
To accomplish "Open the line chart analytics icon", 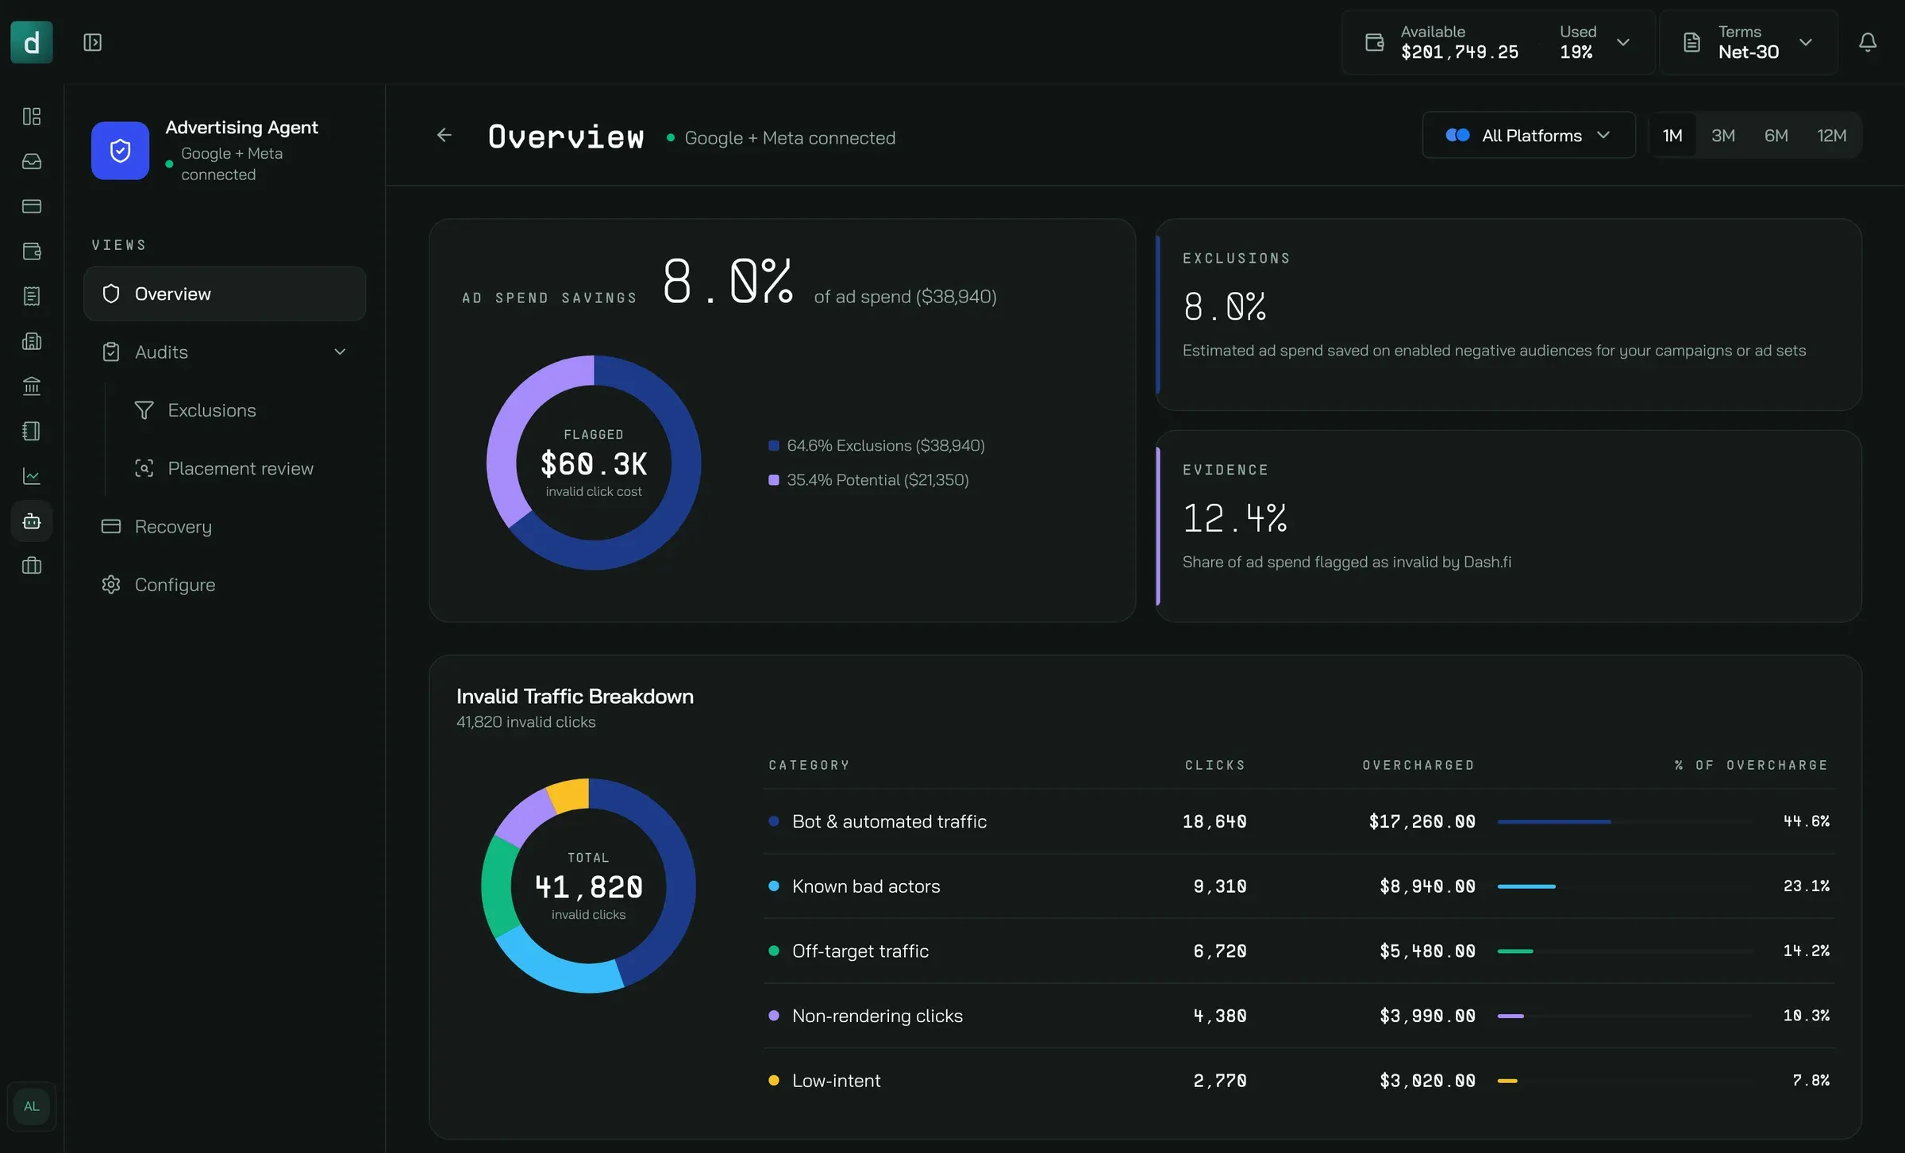I will (x=32, y=476).
